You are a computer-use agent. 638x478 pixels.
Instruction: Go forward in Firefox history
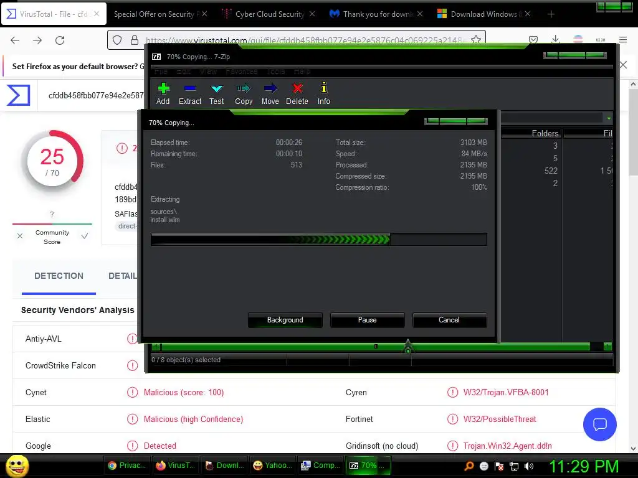[x=37, y=40]
